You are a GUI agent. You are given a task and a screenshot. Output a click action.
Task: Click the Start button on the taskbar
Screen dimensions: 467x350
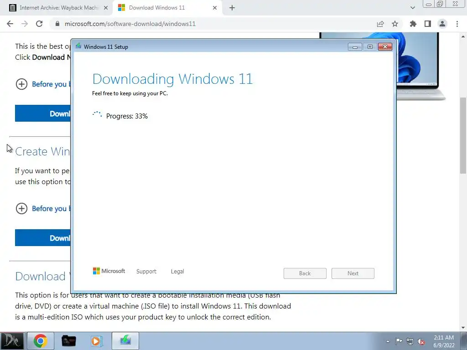(x=12, y=341)
